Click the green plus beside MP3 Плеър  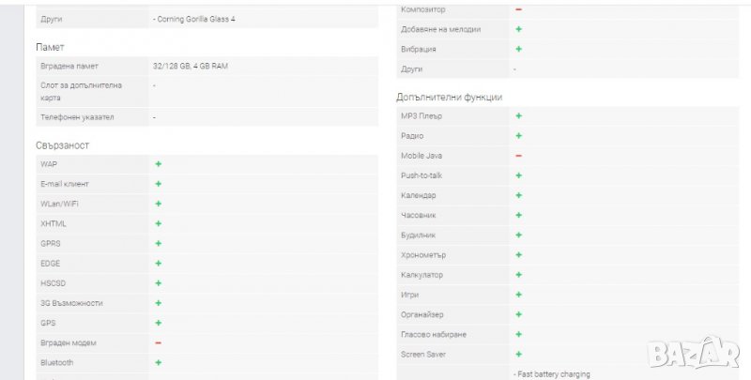click(x=518, y=116)
